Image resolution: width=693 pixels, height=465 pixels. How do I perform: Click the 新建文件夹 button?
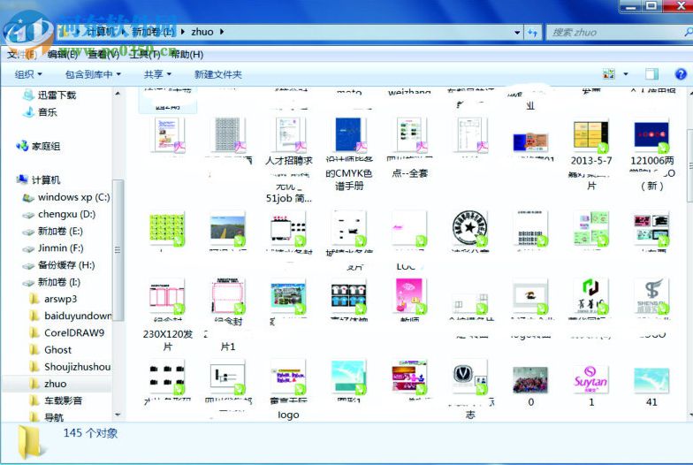tap(217, 74)
